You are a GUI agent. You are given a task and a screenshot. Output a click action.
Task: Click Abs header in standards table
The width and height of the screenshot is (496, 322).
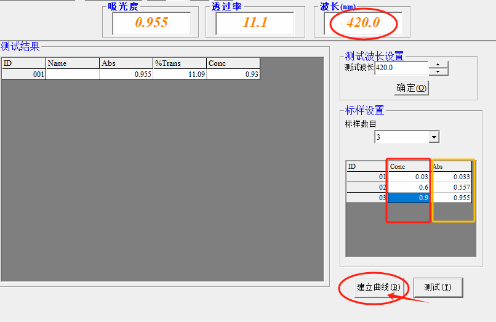tap(452, 166)
